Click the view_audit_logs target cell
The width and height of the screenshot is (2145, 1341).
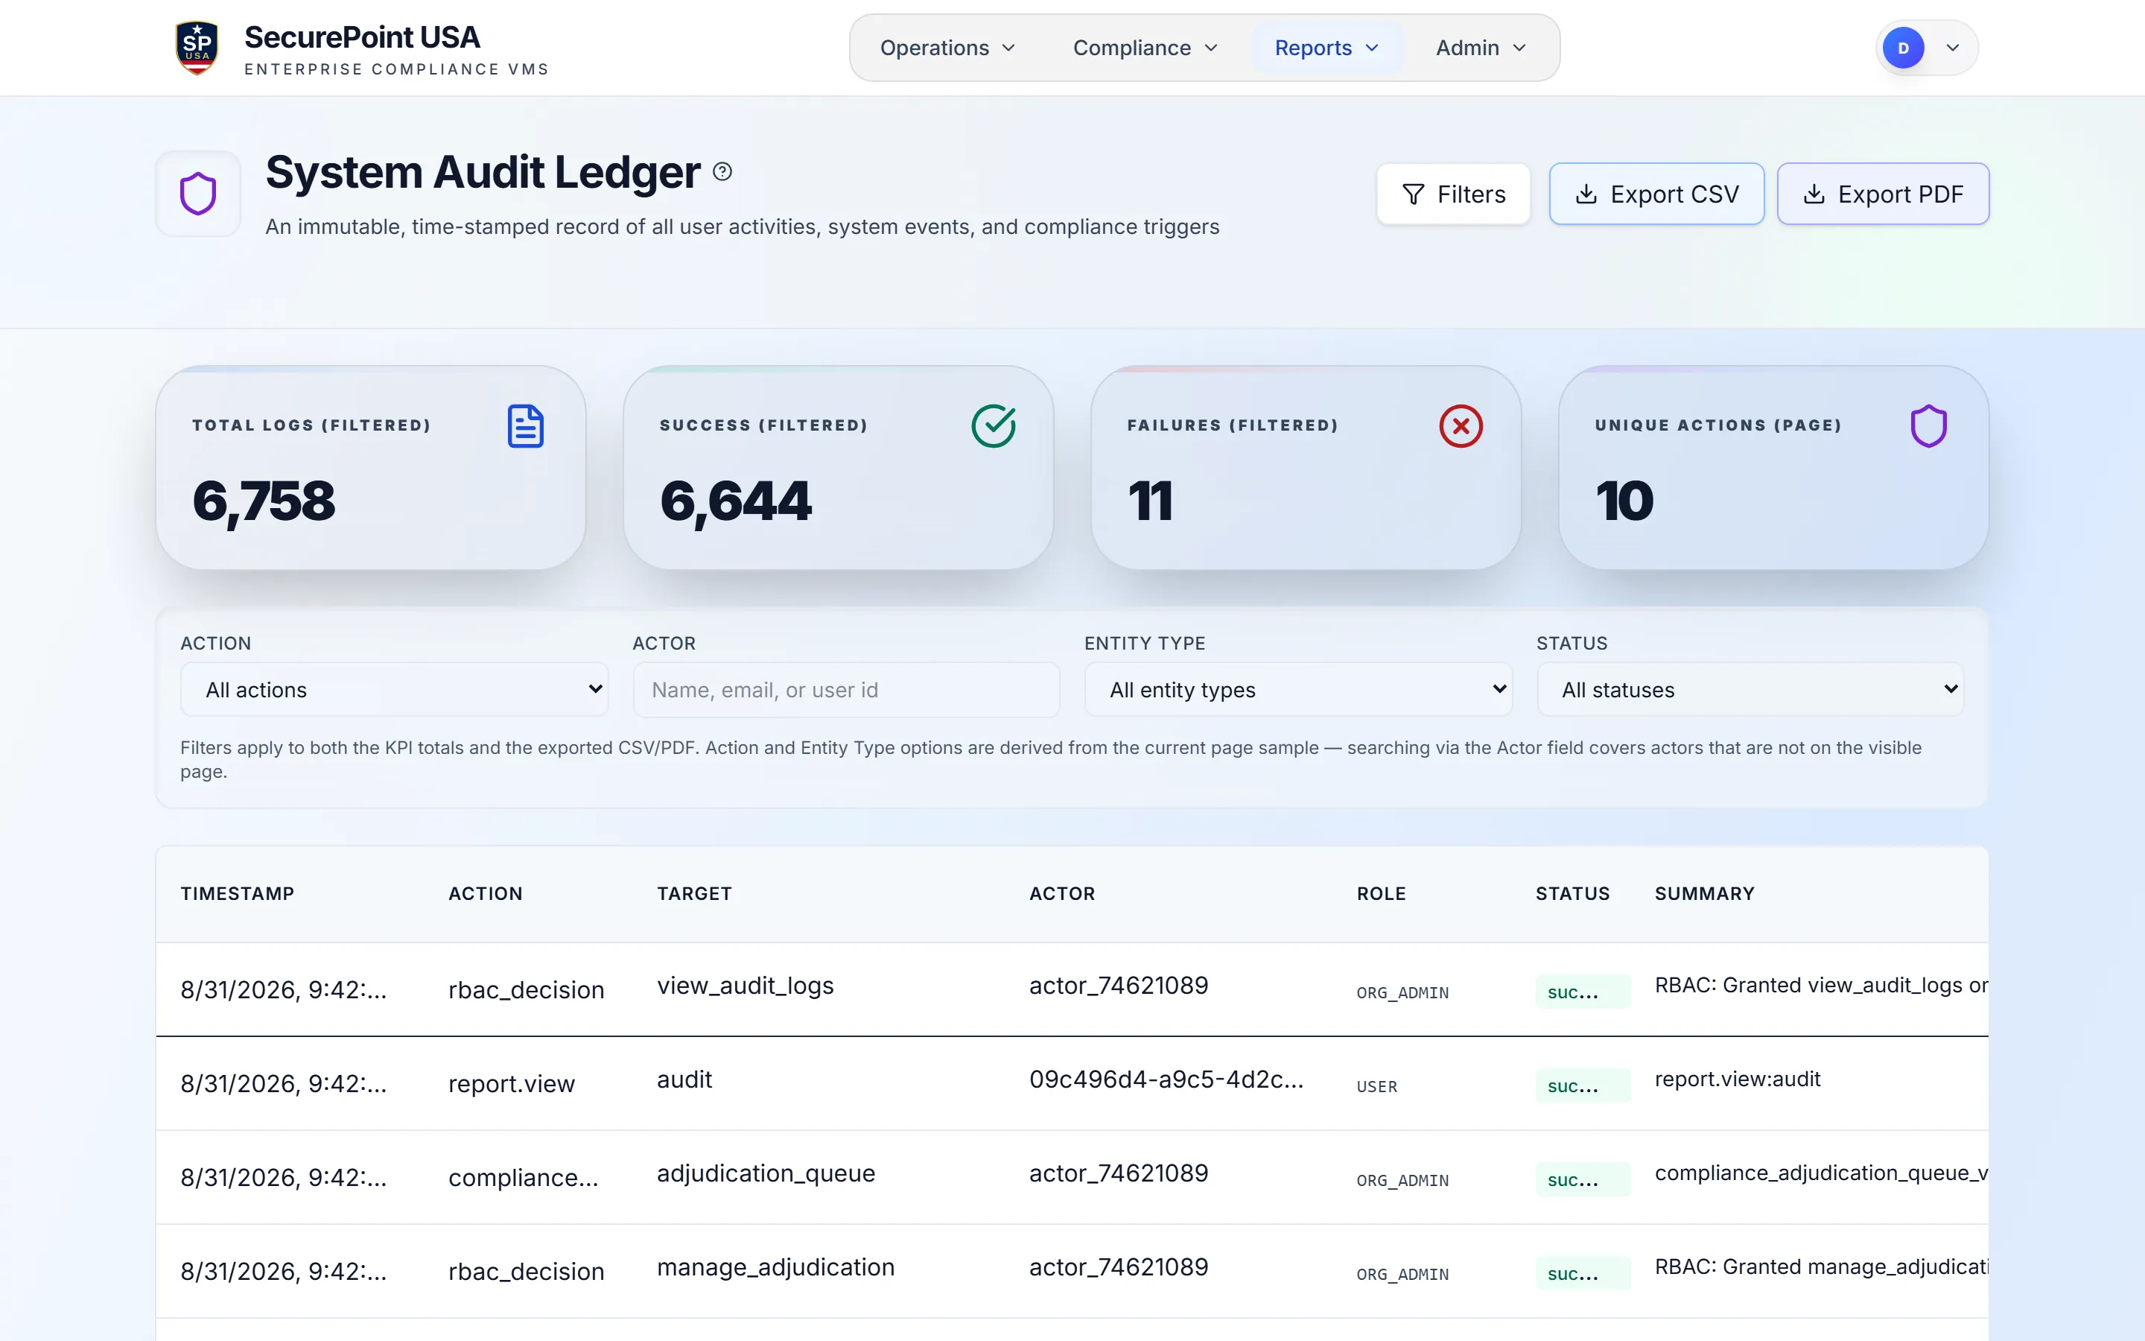click(x=746, y=986)
